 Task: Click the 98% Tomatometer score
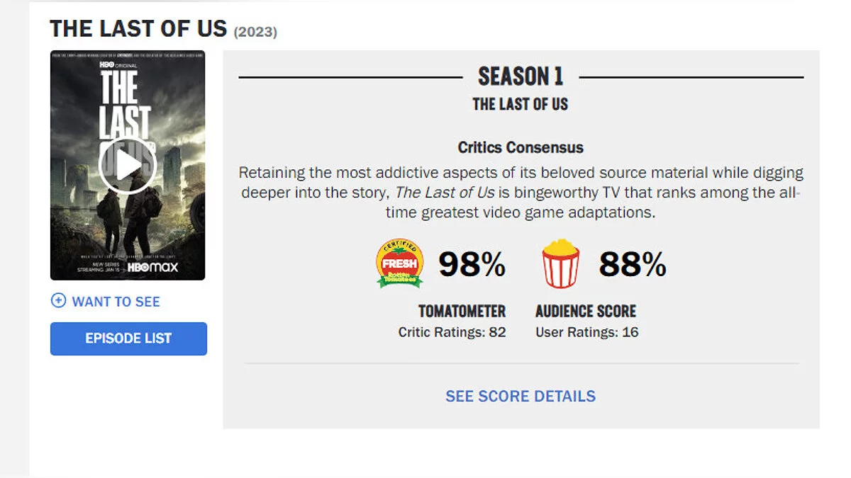pos(472,264)
